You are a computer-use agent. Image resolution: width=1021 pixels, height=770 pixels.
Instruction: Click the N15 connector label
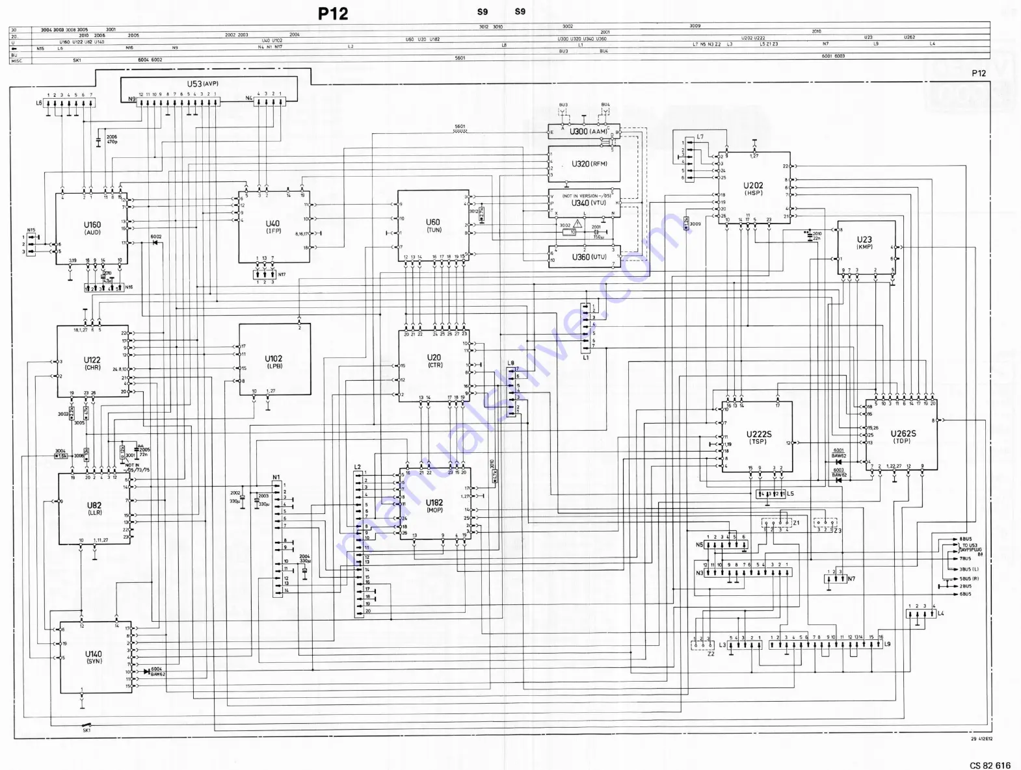coord(31,230)
